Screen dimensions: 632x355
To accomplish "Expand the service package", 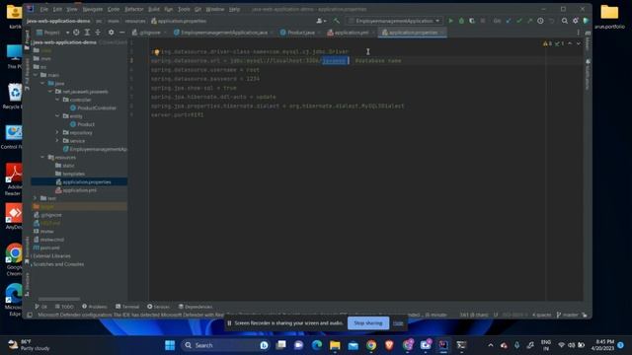I will point(57,141).
